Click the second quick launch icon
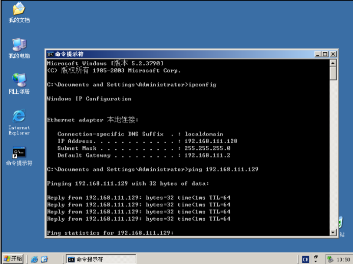Image resolution: width=353 pixels, height=265 pixels. (x=44, y=259)
